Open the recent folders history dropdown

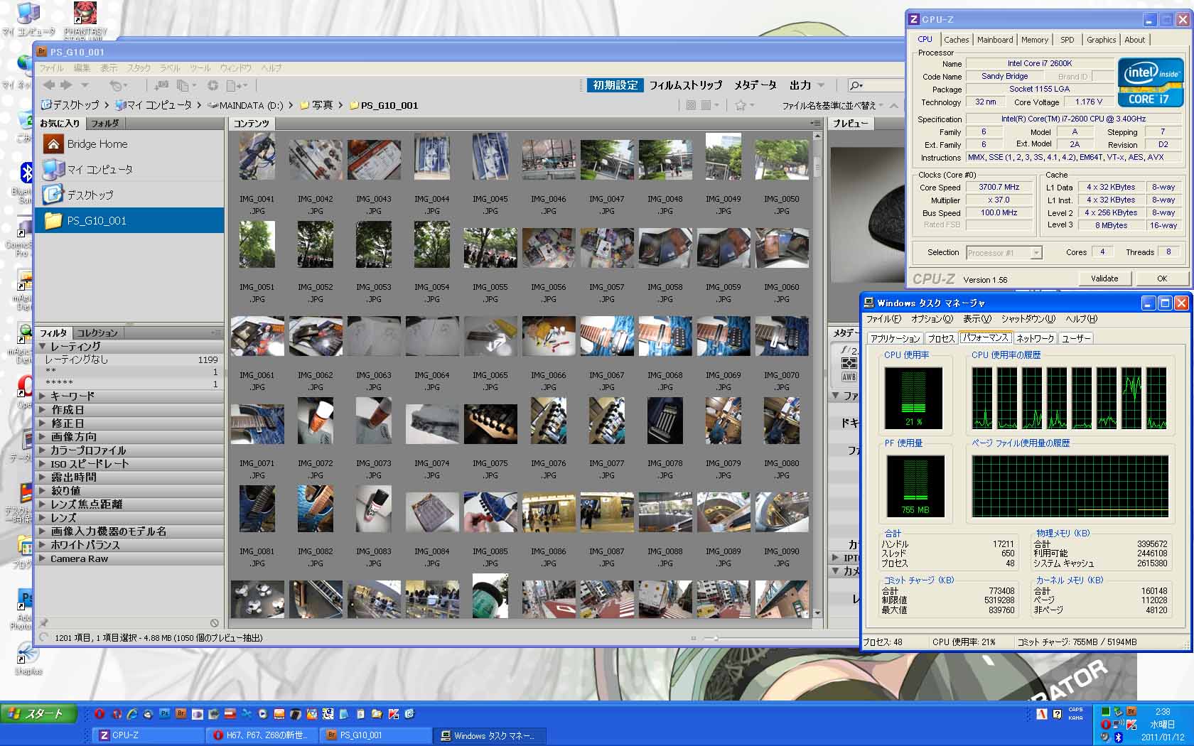(x=86, y=85)
